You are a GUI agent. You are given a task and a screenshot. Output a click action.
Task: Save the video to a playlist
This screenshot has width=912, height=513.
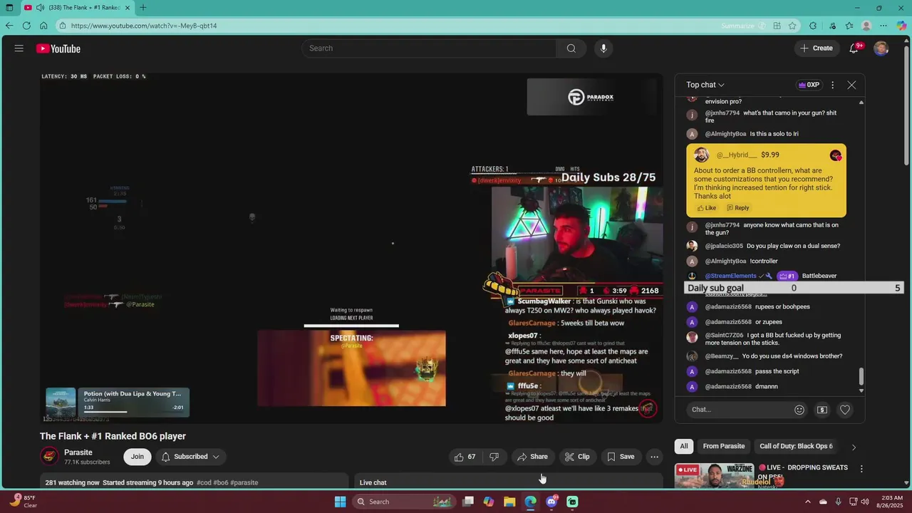(621, 457)
